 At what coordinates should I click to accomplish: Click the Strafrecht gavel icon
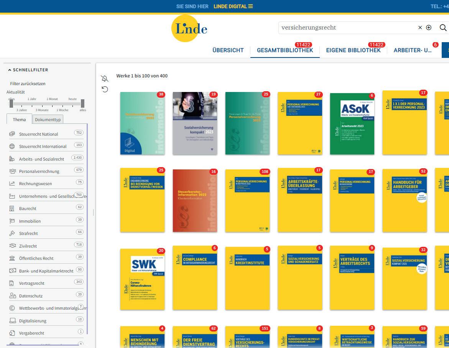[x=12, y=233]
